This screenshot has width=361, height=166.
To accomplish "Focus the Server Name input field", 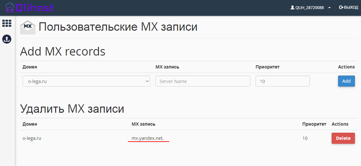I will tap(203, 81).
